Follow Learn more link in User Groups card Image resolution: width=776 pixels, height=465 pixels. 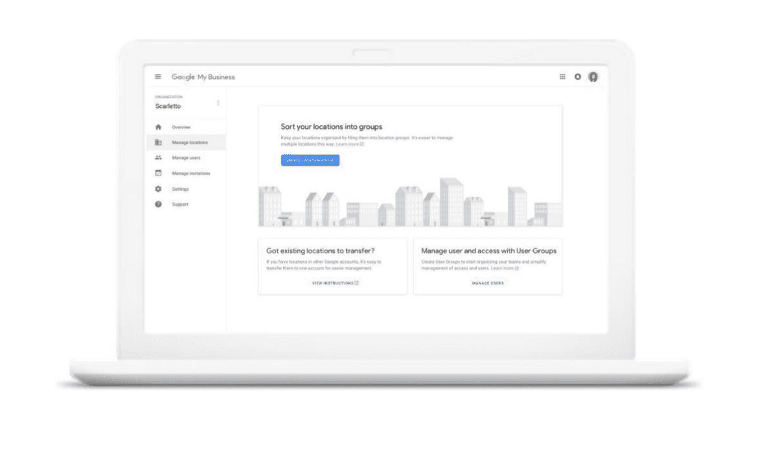coord(505,268)
